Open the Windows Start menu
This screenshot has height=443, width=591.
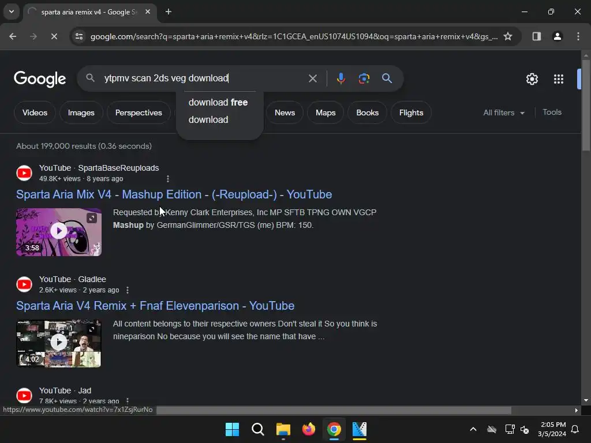tap(232, 429)
